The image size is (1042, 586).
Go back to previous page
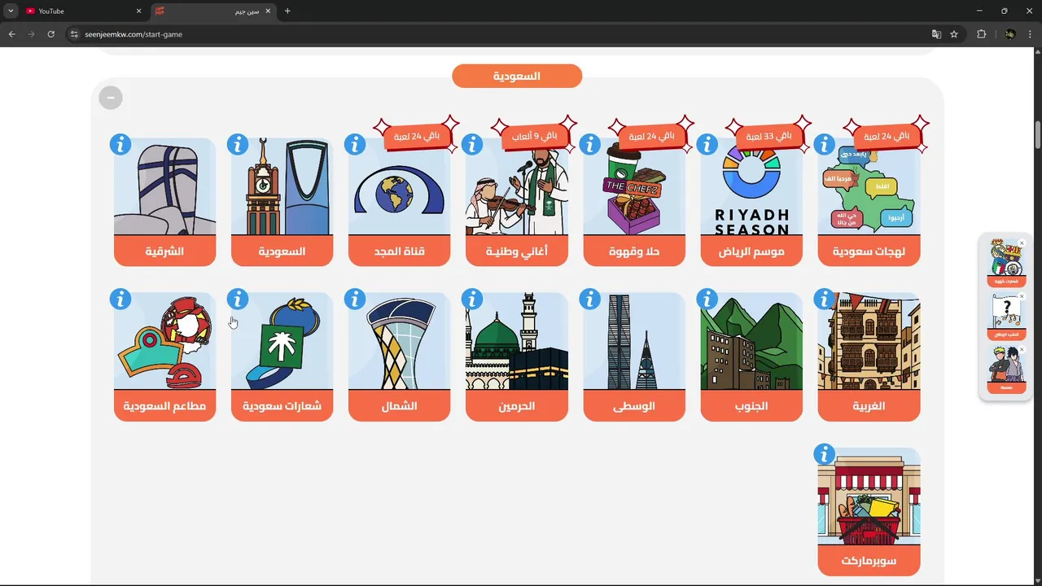(11, 34)
